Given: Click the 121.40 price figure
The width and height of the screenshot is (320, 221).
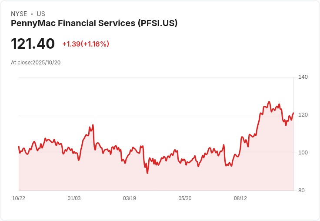Looking at the screenshot, I should (x=33, y=44).
